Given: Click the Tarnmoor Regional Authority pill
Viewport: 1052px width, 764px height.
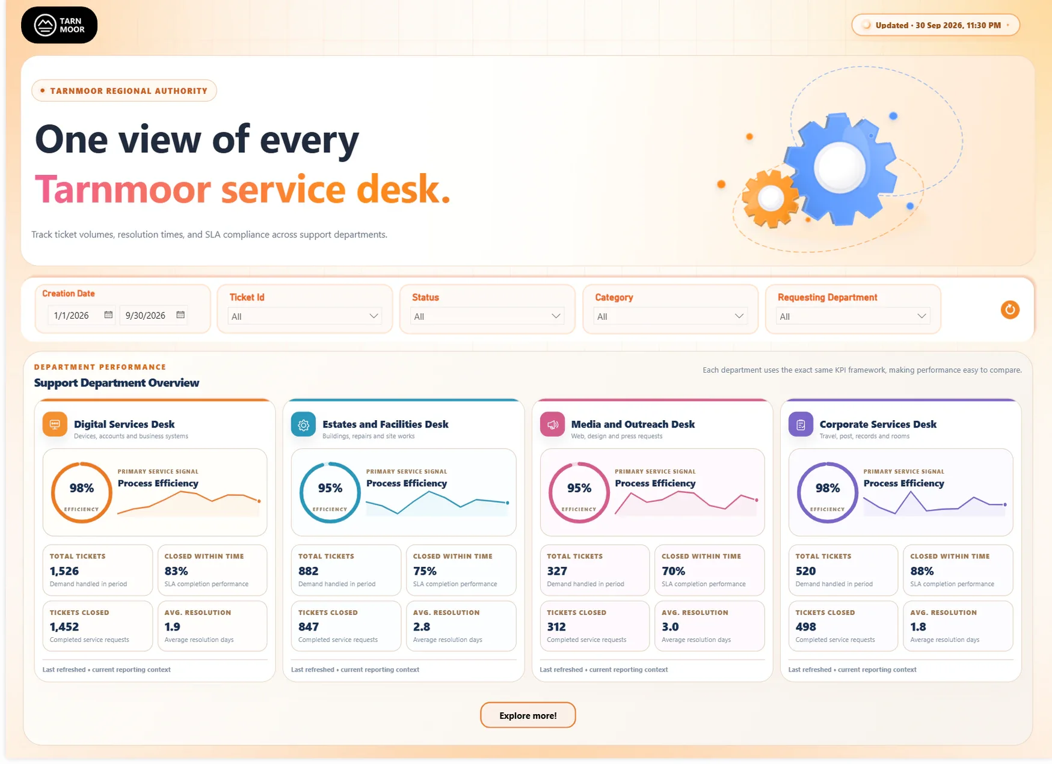Looking at the screenshot, I should (x=124, y=91).
